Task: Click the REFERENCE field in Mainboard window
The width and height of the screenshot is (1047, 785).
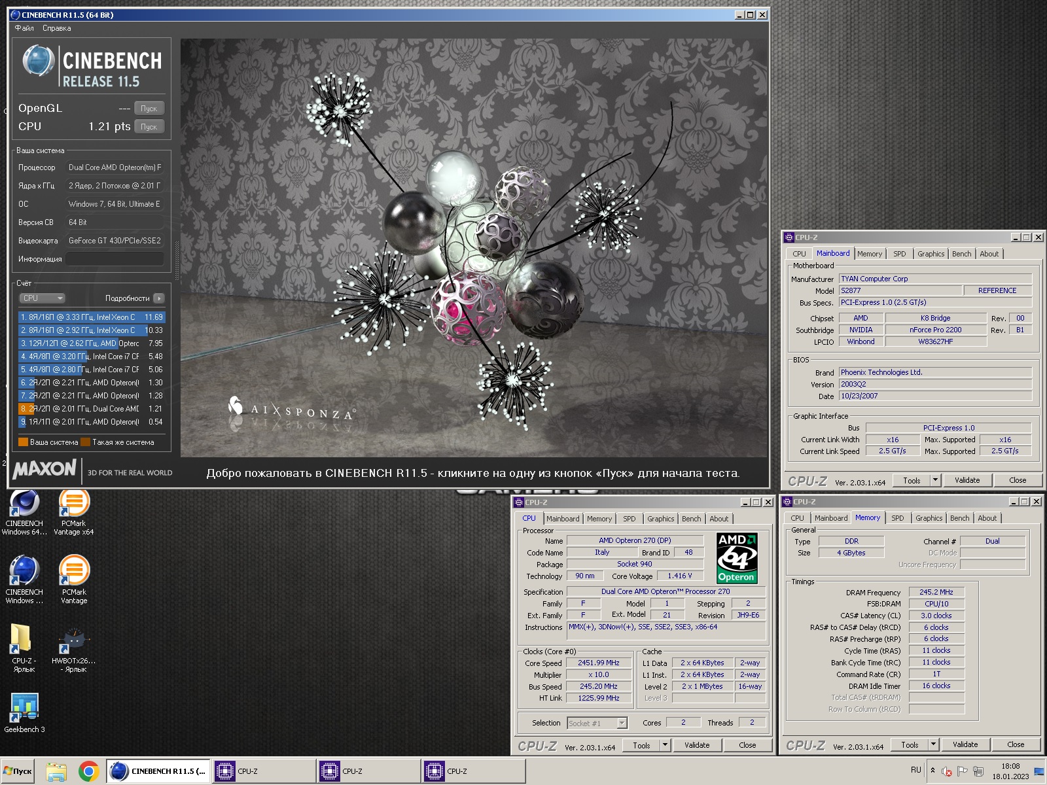Action: coord(997,290)
